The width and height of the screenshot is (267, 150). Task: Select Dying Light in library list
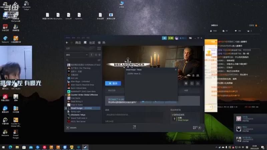pyautogui.click(x=76, y=111)
